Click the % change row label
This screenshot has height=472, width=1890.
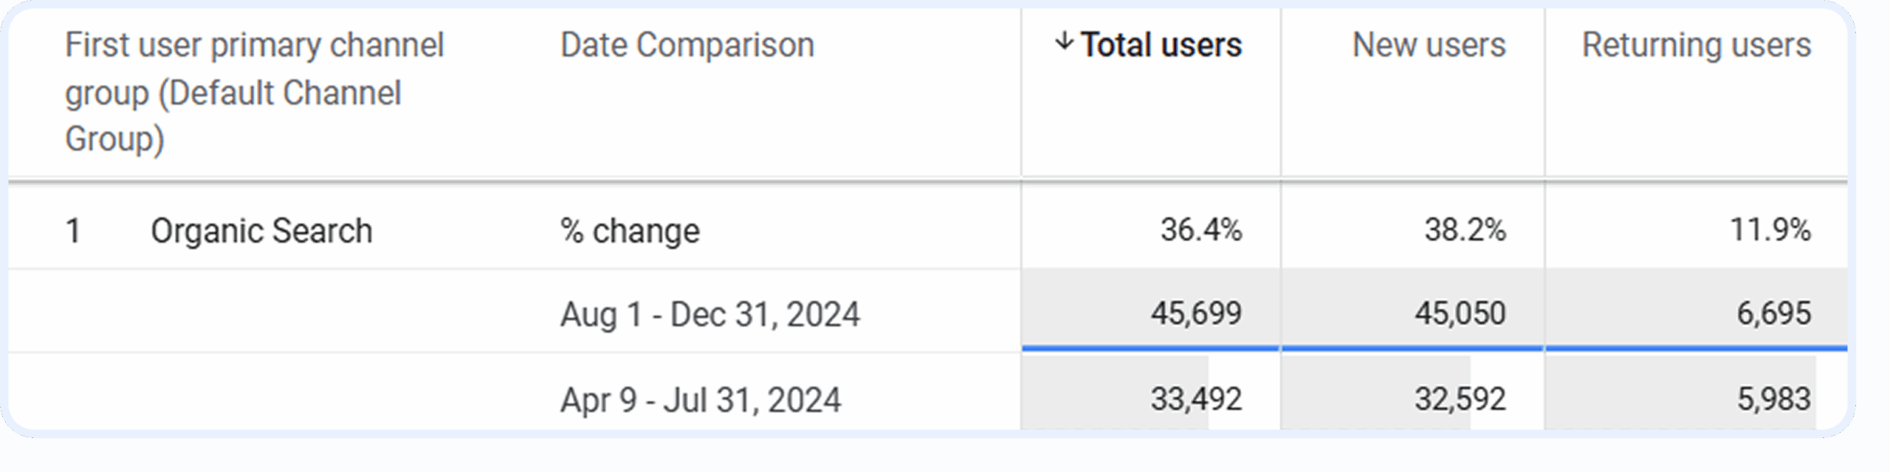coord(630,231)
